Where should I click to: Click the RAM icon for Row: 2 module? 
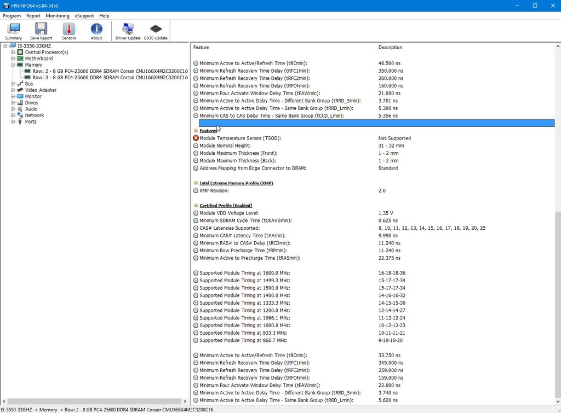(27, 71)
